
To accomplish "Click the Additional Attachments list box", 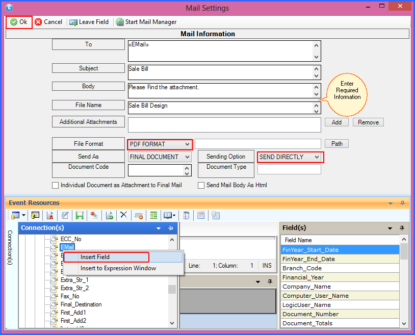I will (224, 125).
